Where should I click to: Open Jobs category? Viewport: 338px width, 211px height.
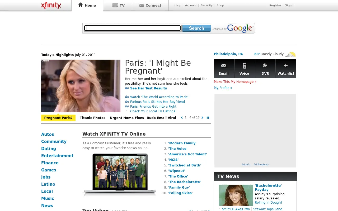46,177
